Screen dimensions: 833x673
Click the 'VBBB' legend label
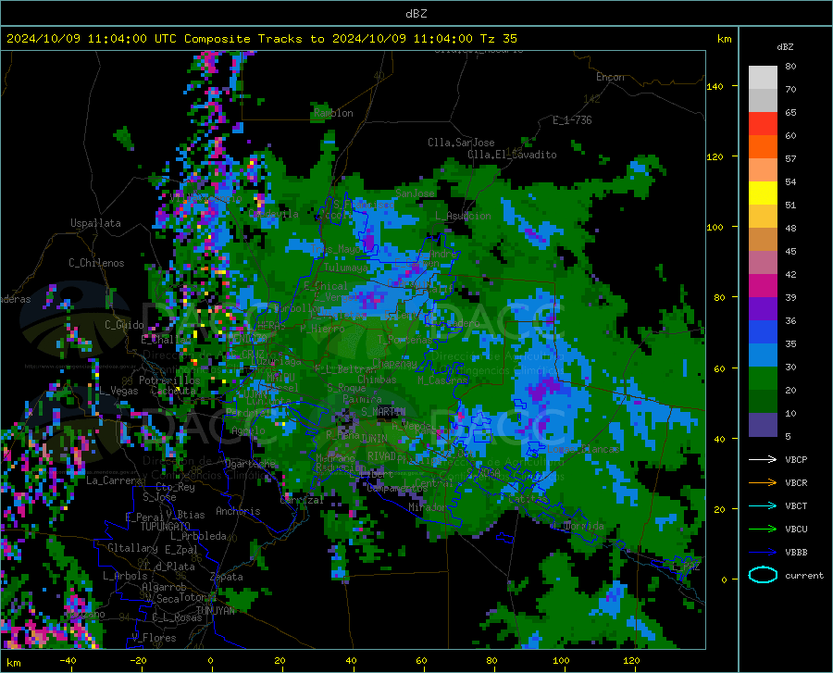point(796,553)
